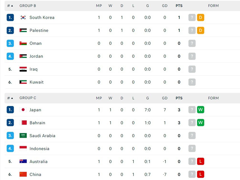The height and width of the screenshot is (180, 240).
Task: Click the Oman flag icon
Action: coord(23,43)
